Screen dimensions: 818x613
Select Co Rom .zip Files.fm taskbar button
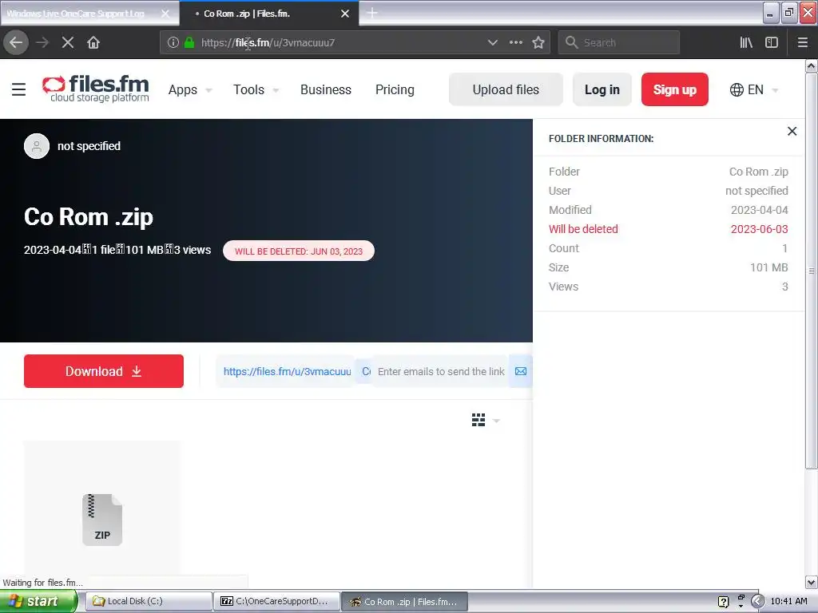click(x=404, y=601)
